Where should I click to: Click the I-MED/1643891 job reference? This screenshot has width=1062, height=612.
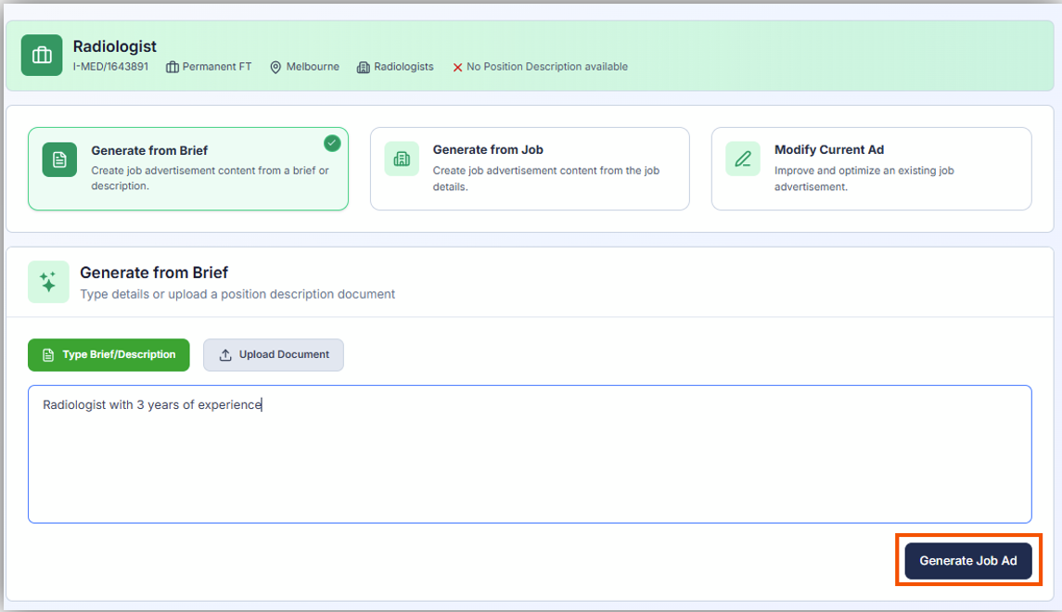[x=110, y=67]
